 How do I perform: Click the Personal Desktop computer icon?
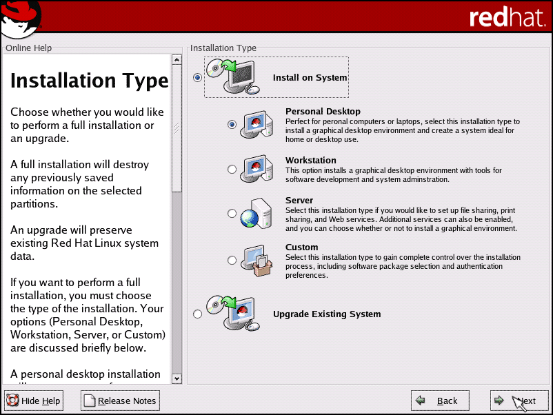pyautogui.click(x=257, y=124)
